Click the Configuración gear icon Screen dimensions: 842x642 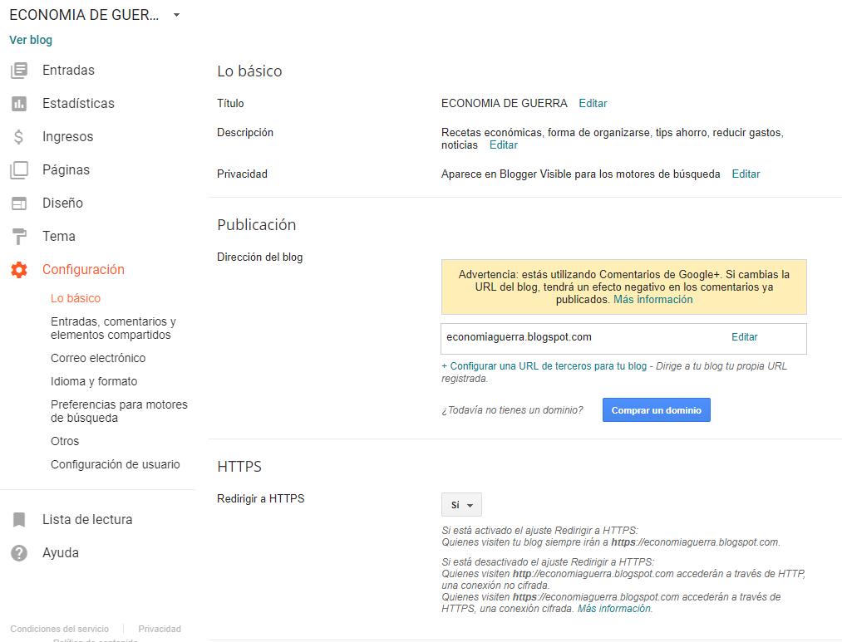(x=18, y=269)
